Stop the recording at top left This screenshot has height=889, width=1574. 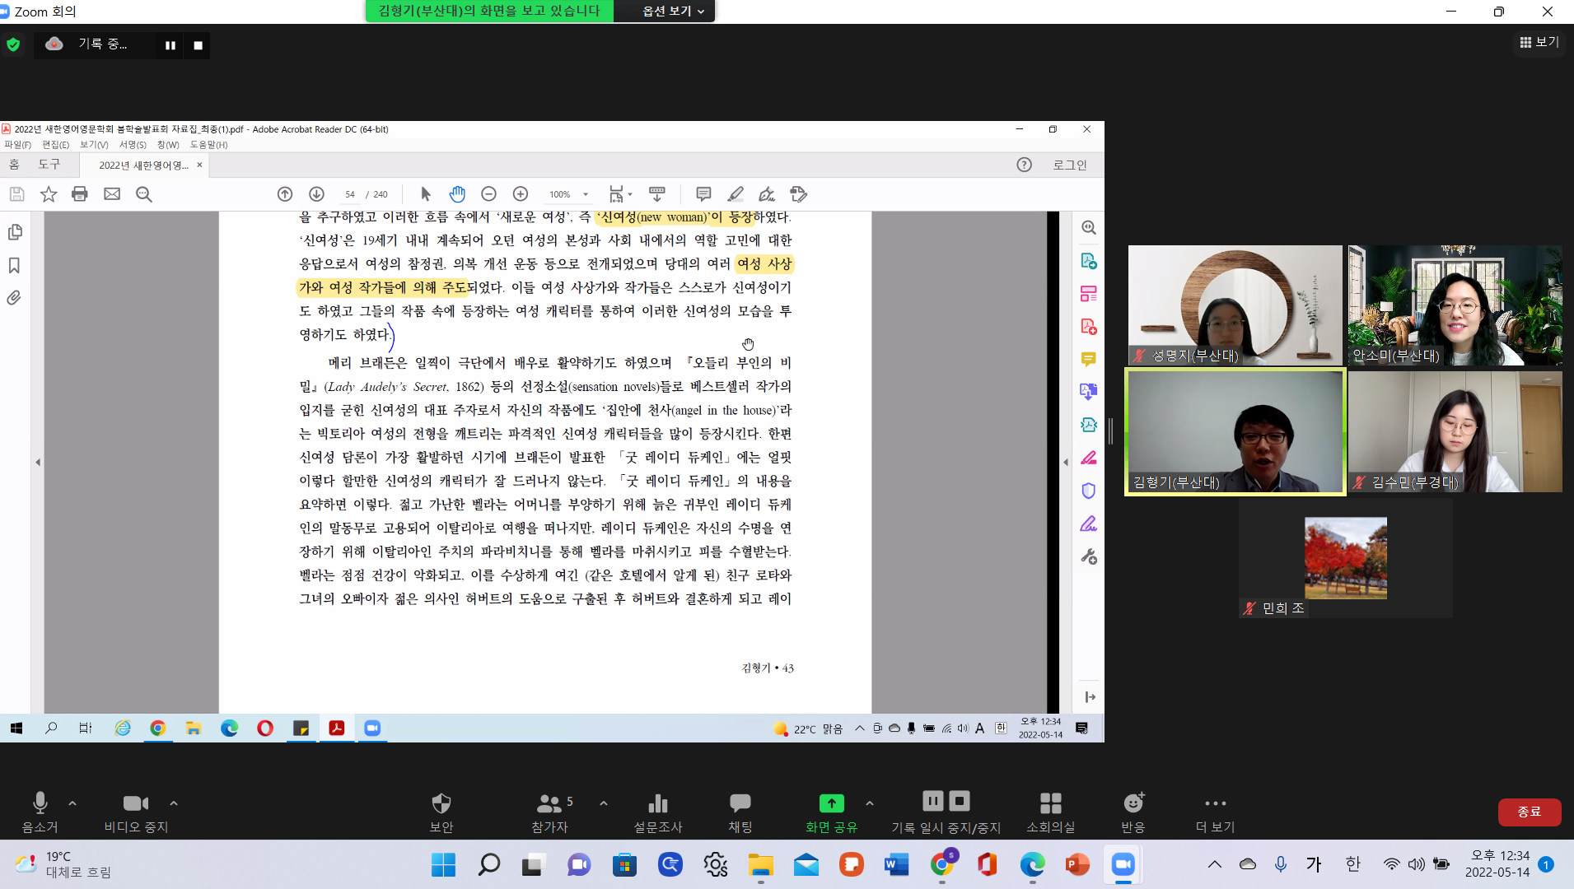tap(198, 45)
